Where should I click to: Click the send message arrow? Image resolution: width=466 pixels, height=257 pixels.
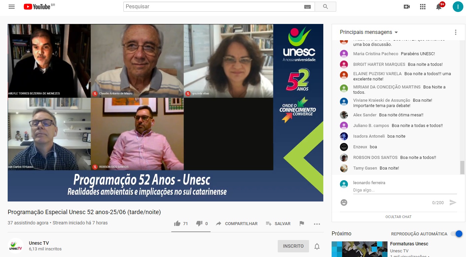pyautogui.click(x=453, y=202)
